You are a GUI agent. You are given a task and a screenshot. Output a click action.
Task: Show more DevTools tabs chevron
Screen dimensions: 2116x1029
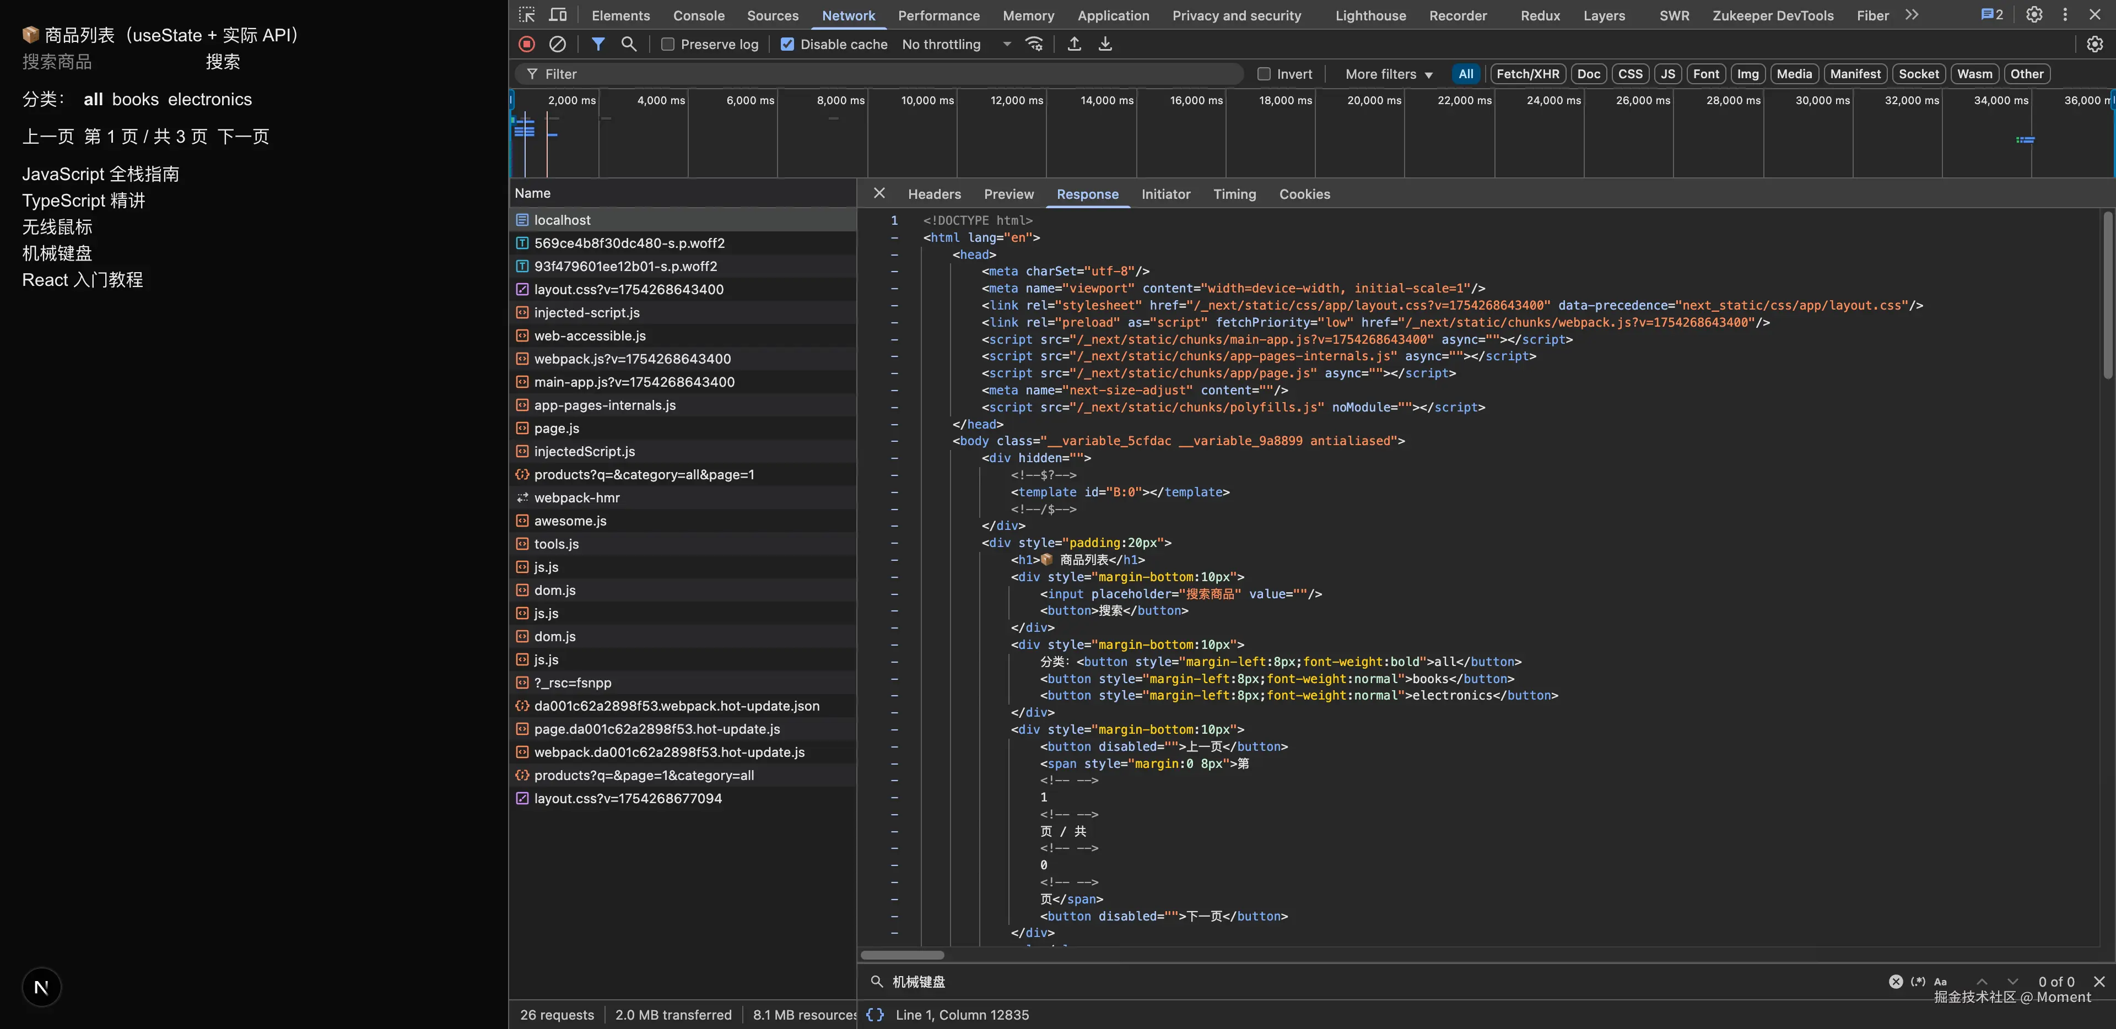pos(1912,15)
